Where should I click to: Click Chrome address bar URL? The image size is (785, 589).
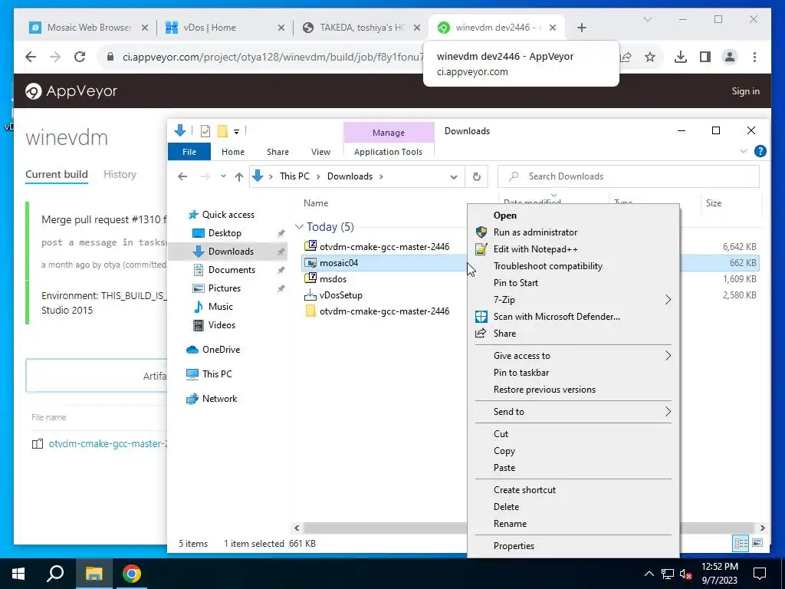(x=272, y=57)
